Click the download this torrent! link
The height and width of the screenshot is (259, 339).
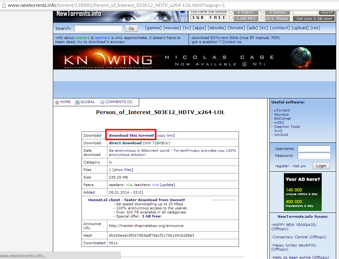pyautogui.click(x=132, y=135)
